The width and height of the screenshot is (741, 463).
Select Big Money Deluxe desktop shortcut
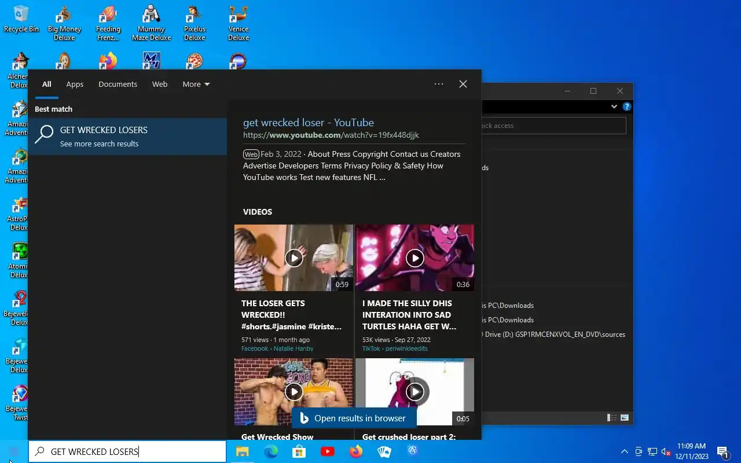click(x=64, y=23)
